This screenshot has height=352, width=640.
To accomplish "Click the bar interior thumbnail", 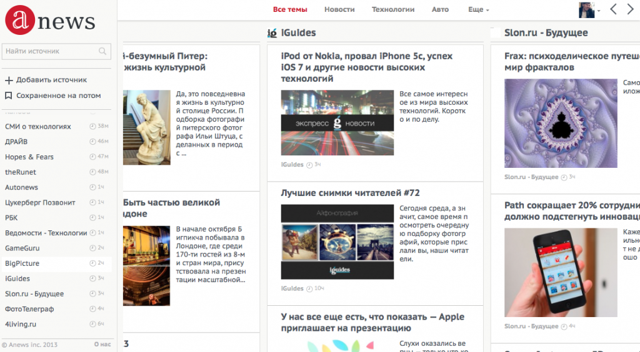I will [x=147, y=266].
